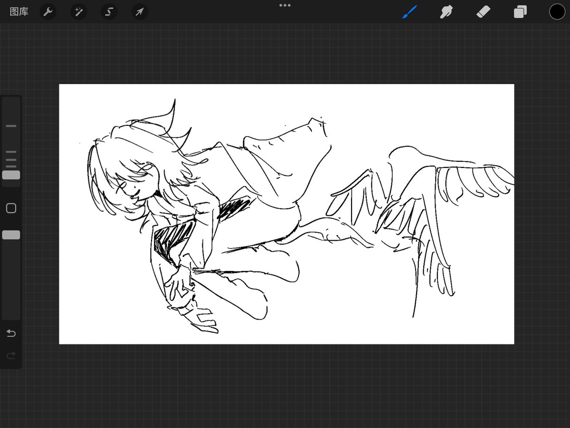The image size is (570, 428).
Task: Open the Actions wrench menu
Action: pyautogui.click(x=47, y=12)
